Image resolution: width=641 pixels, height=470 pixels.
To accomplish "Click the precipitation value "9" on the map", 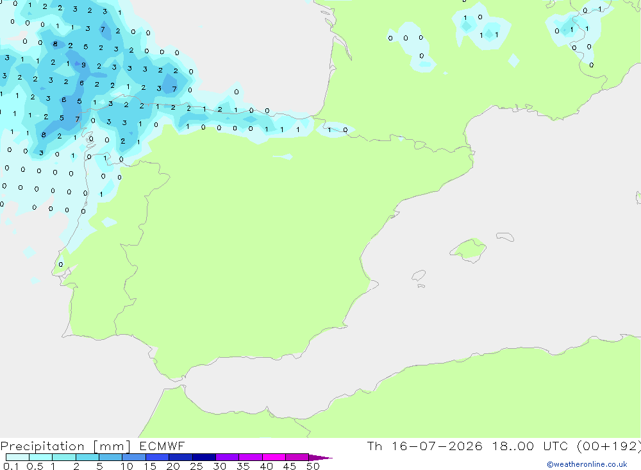I will pos(83,65).
